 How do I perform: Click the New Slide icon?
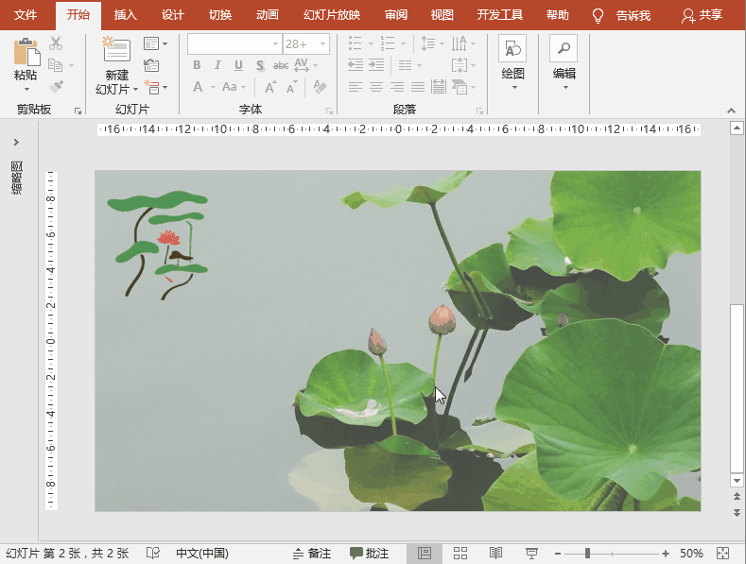click(116, 49)
